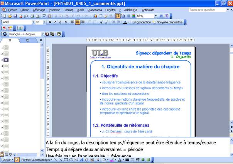Align text left
The image size is (233, 164).
(72, 22)
